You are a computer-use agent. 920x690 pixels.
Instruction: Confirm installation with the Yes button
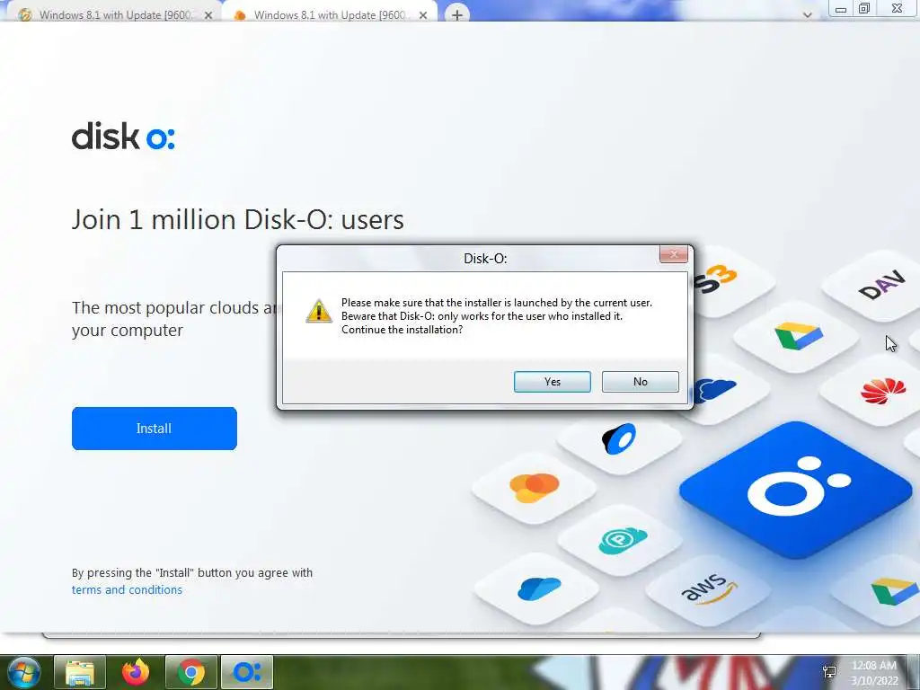[x=553, y=381]
